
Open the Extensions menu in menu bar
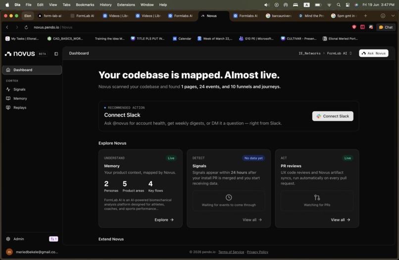coord(126,5)
